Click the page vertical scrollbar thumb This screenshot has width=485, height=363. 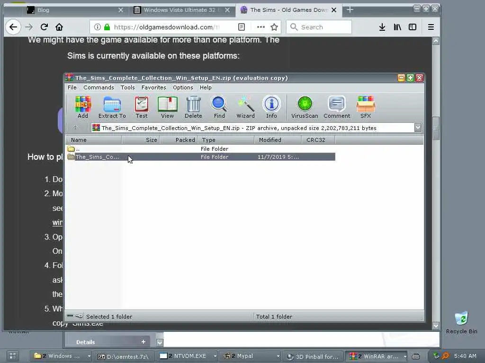coord(436,128)
